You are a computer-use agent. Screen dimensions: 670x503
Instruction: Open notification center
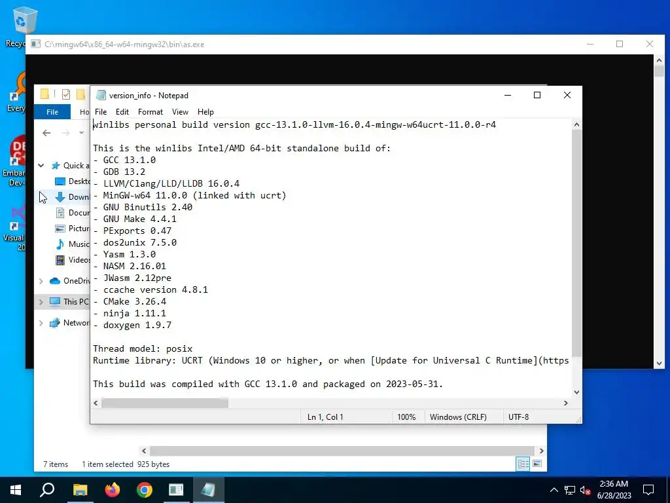[x=648, y=490]
